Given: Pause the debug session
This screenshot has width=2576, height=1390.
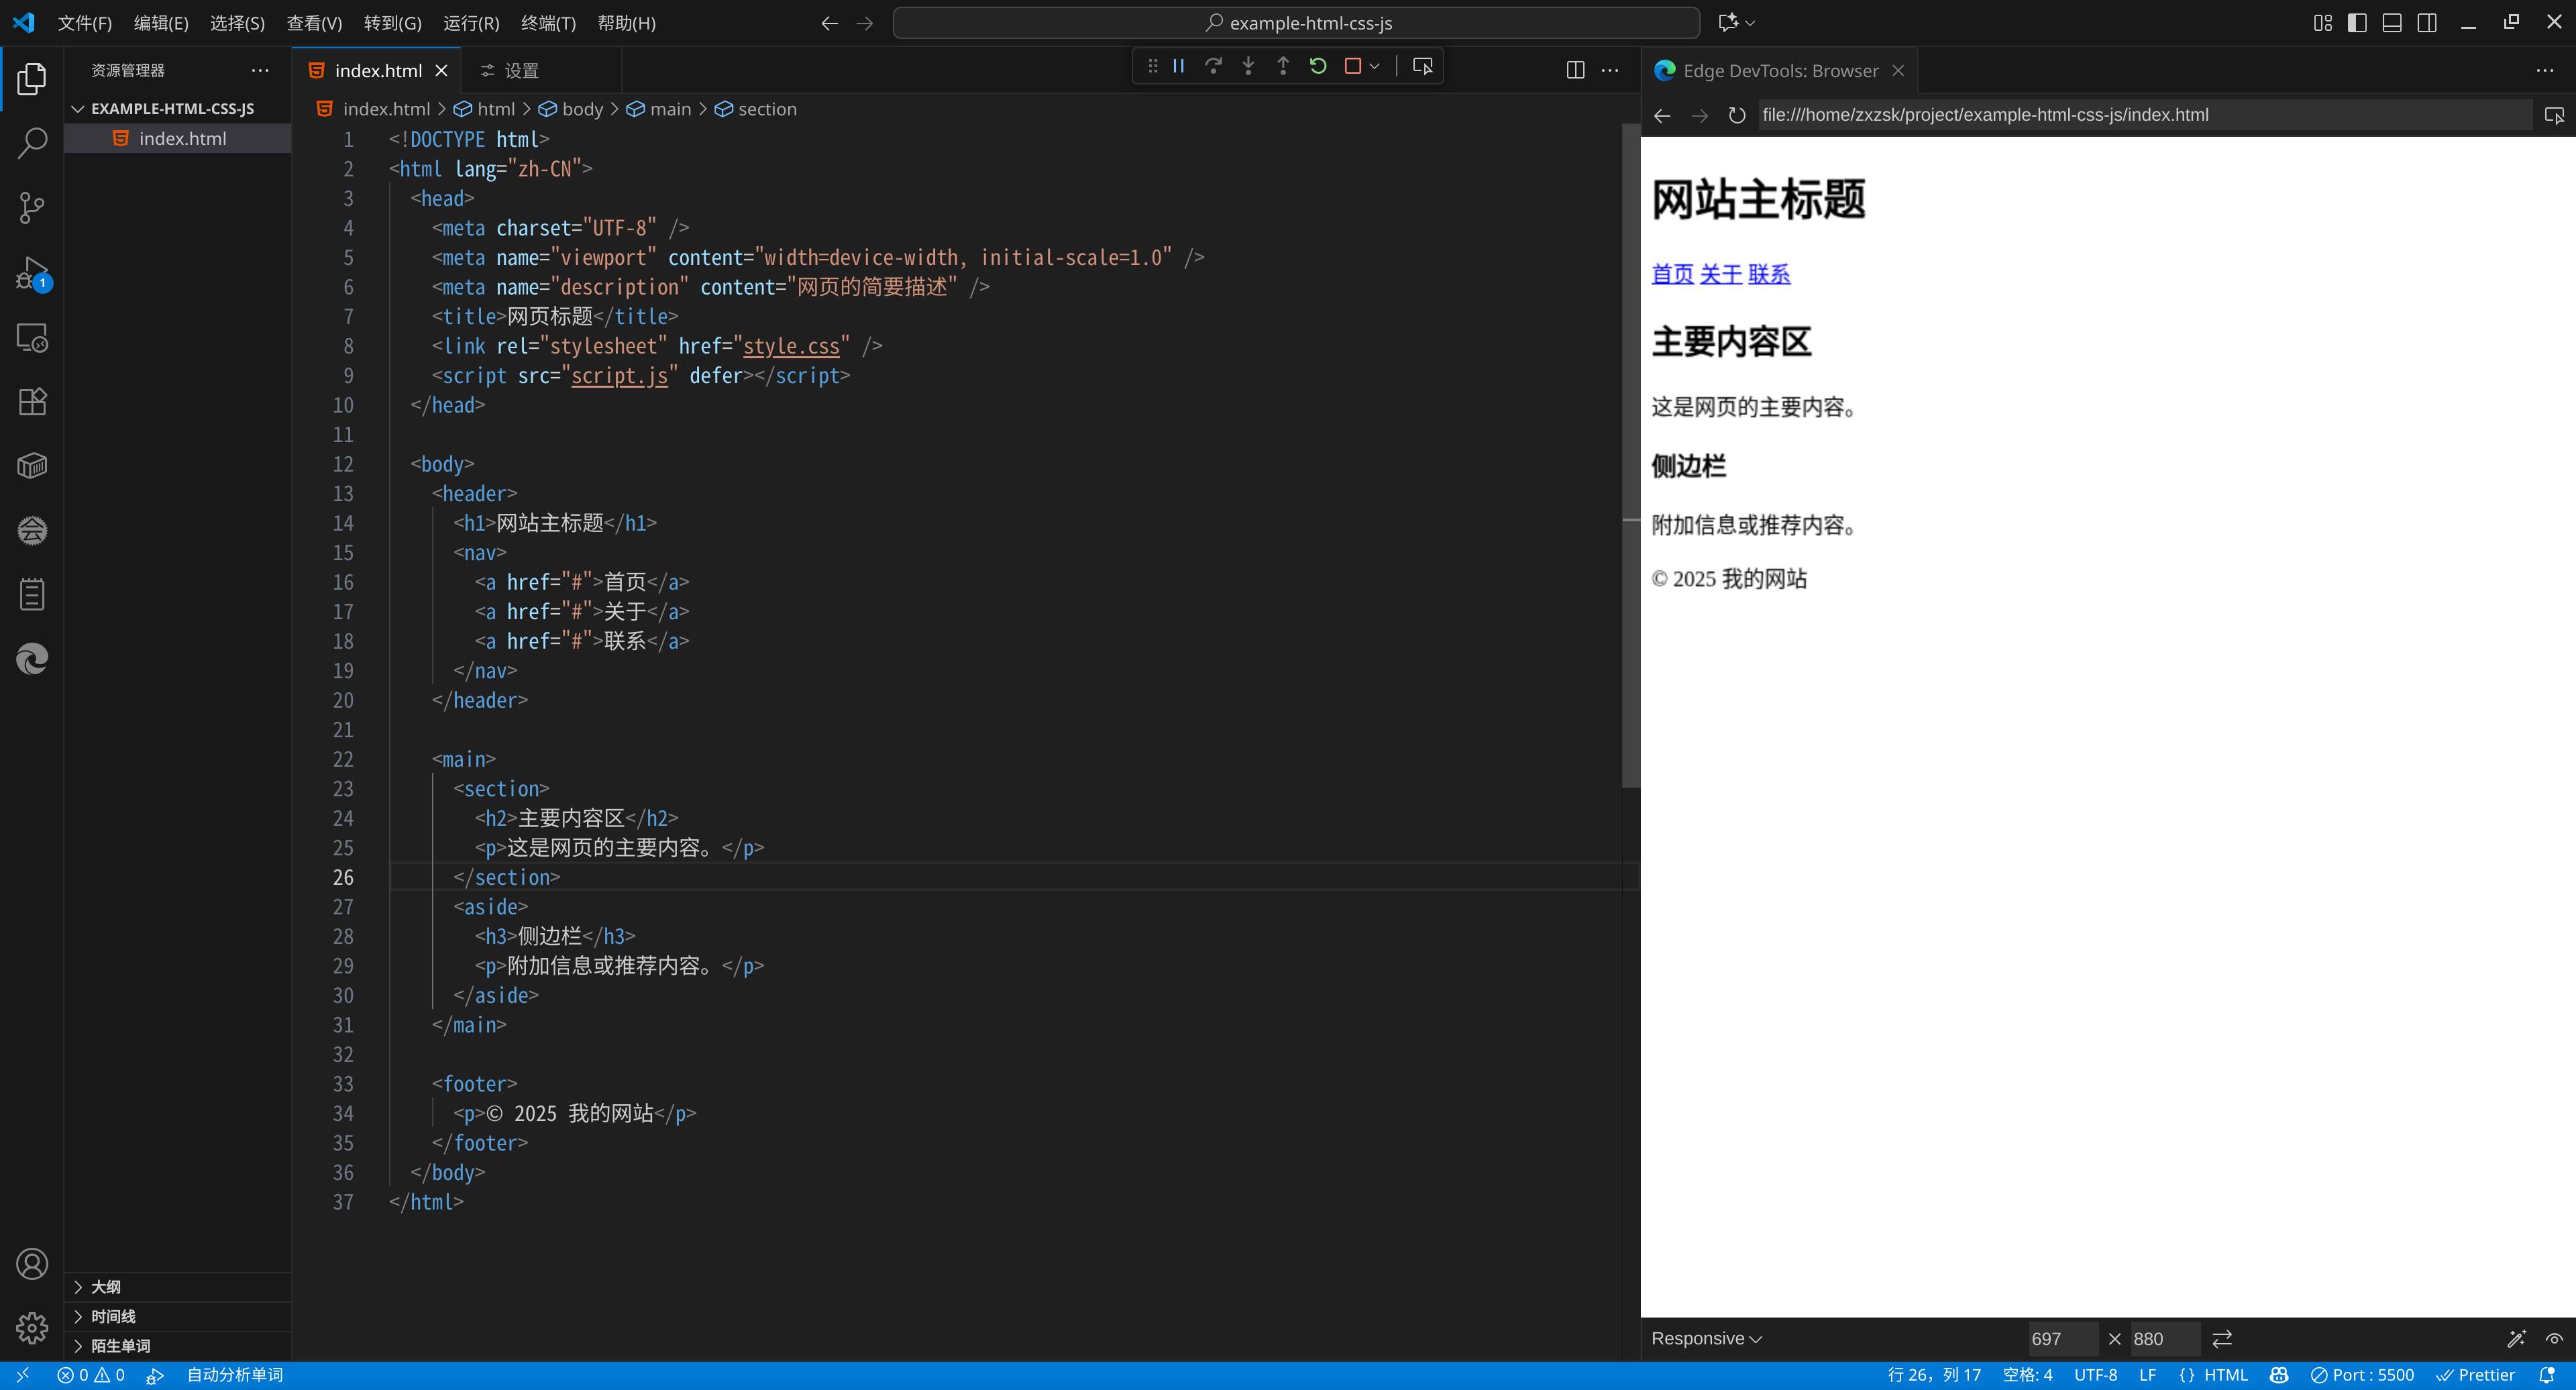Looking at the screenshot, I should tap(1178, 66).
